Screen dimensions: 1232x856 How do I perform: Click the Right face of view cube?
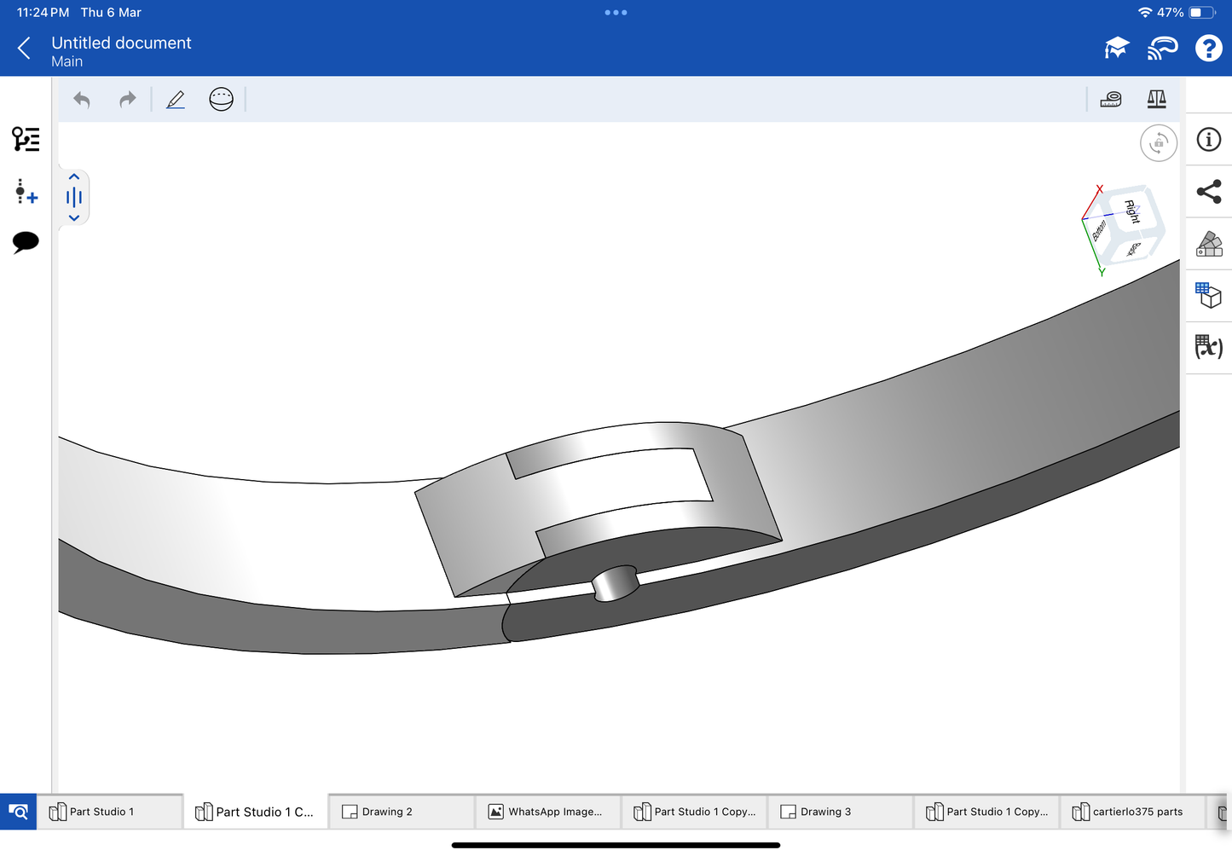[x=1131, y=211]
